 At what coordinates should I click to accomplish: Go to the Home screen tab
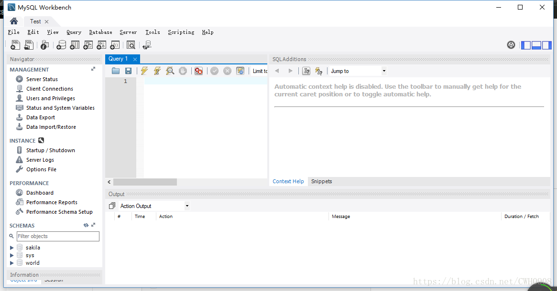pyautogui.click(x=14, y=21)
